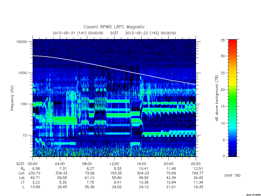Click the 35 colorbar tick label
The image size is (261, 196).
(223, 40)
